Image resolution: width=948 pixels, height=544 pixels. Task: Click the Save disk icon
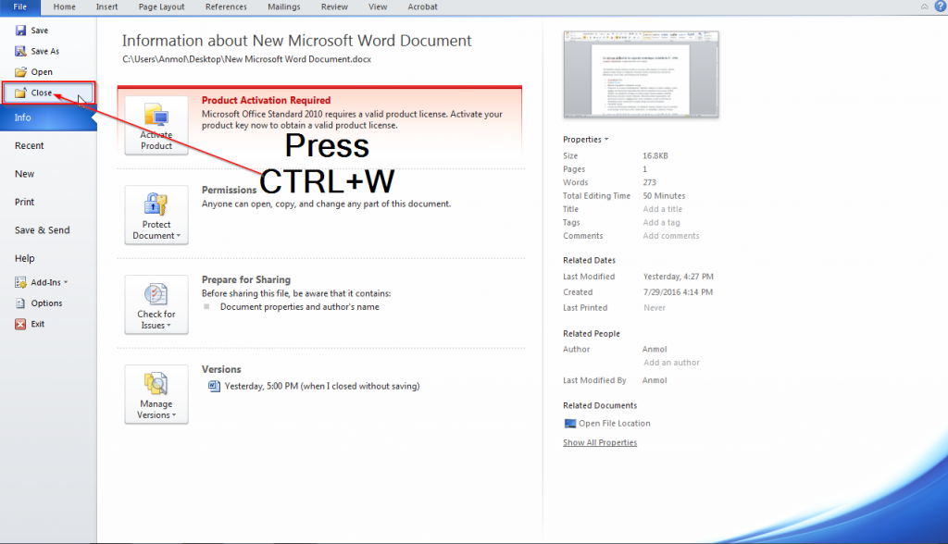(20, 31)
